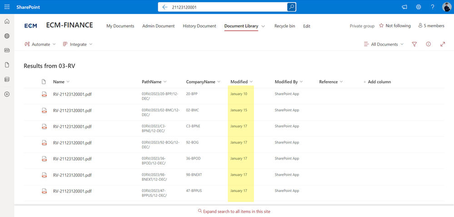
Task: Open the news icon in left rail
Action: tap(7, 50)
